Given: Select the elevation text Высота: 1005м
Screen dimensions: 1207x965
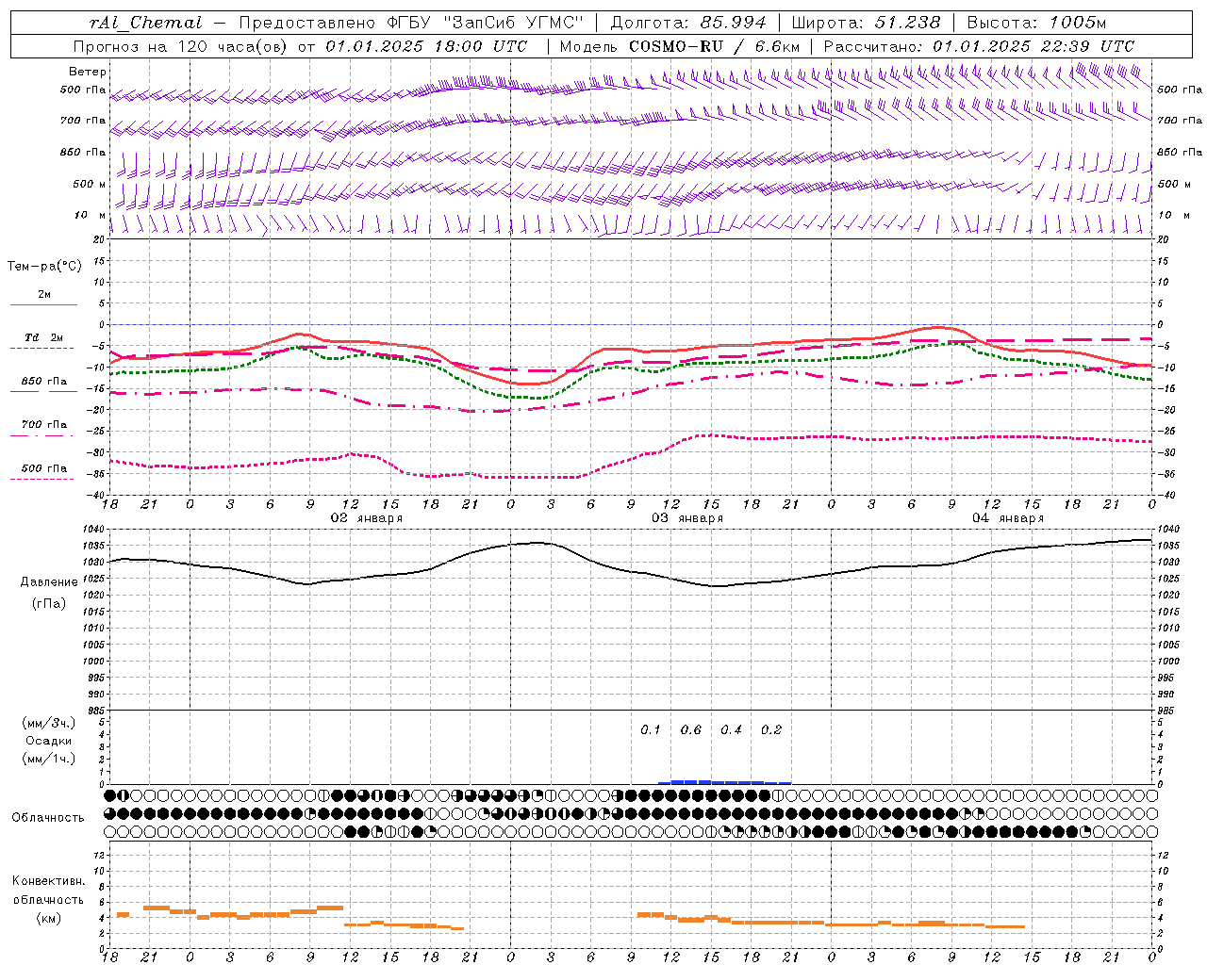Looking at the screenshot, I should coord(1036,23).
